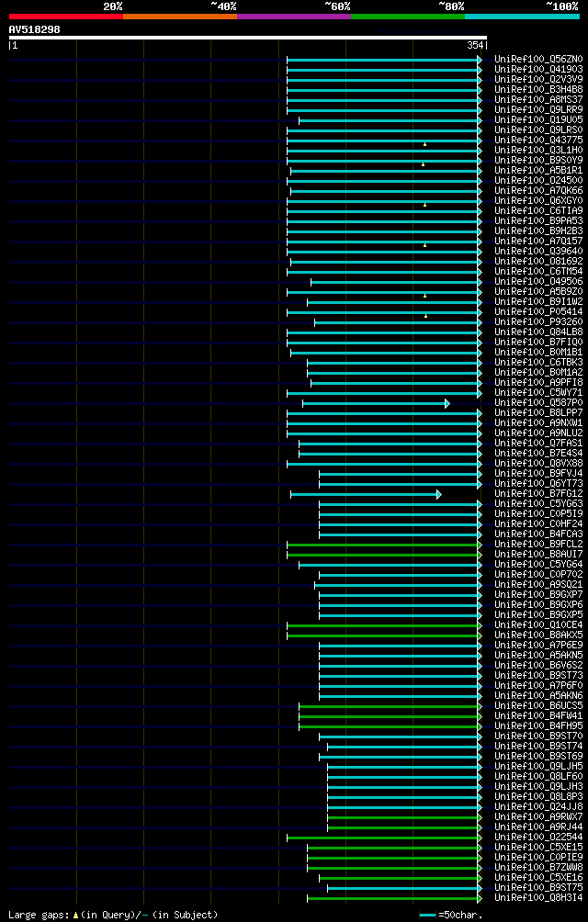Screen dimensions: 588x922
Task: Open hit UniRef100_Q56ZN0
Action: click(538, 60)
